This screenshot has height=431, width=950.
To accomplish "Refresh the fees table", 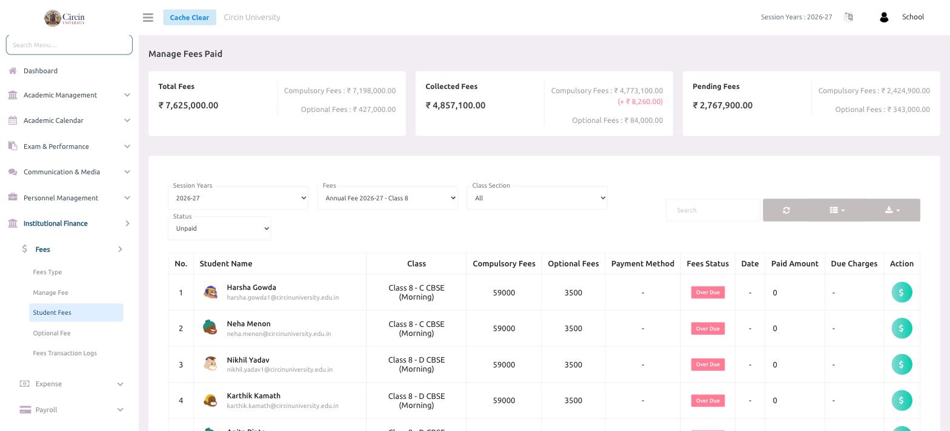I will [x=786, y=210].
